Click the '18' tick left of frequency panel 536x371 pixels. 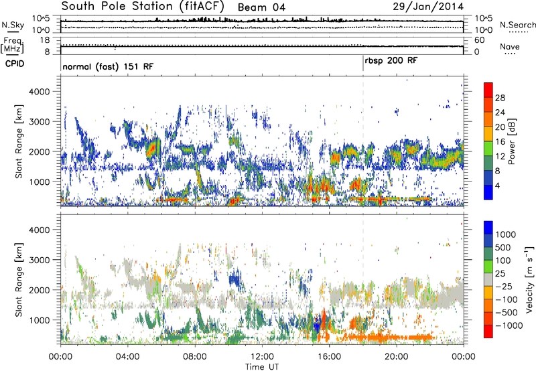45,40
